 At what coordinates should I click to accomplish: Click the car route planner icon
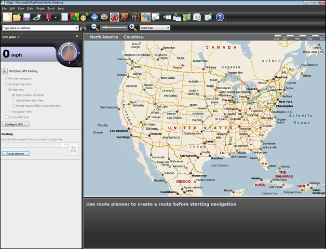(x=104, y=17)
